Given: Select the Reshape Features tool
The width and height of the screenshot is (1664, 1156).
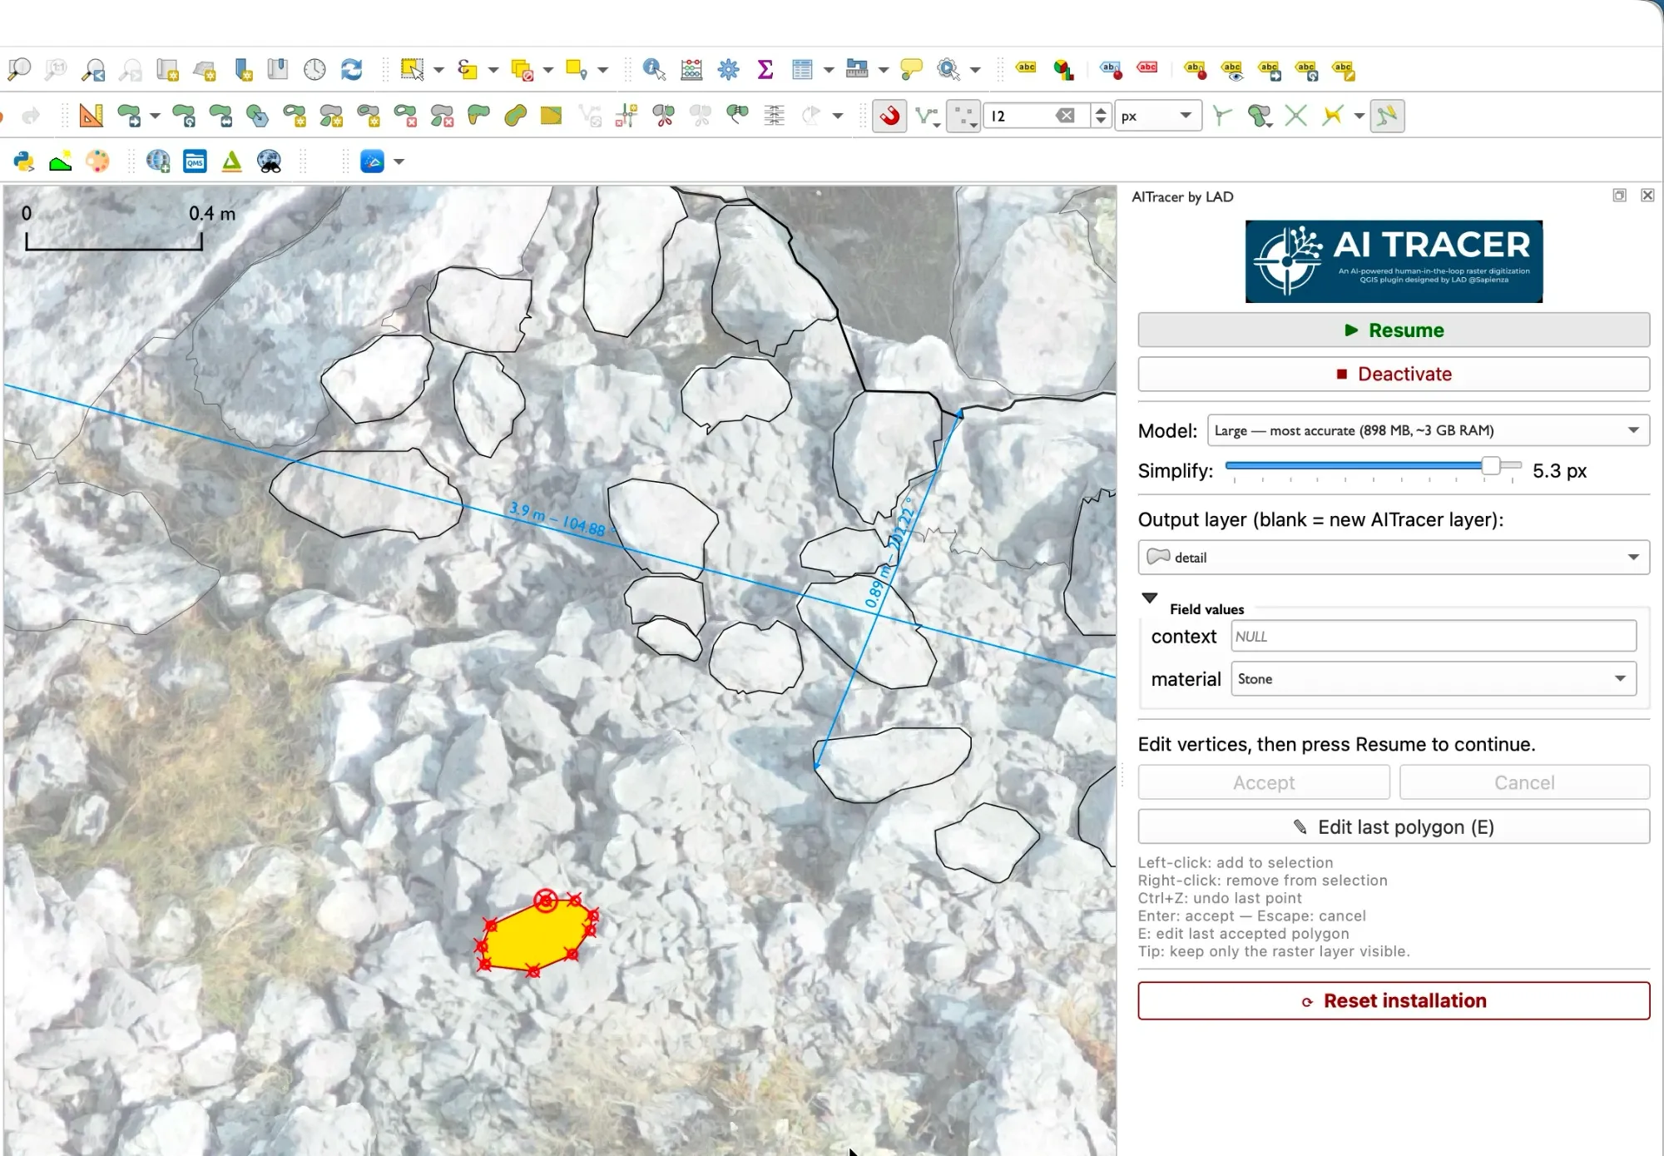Looking at the screenshot, I should pyautogui.click(x=479, y=116).
